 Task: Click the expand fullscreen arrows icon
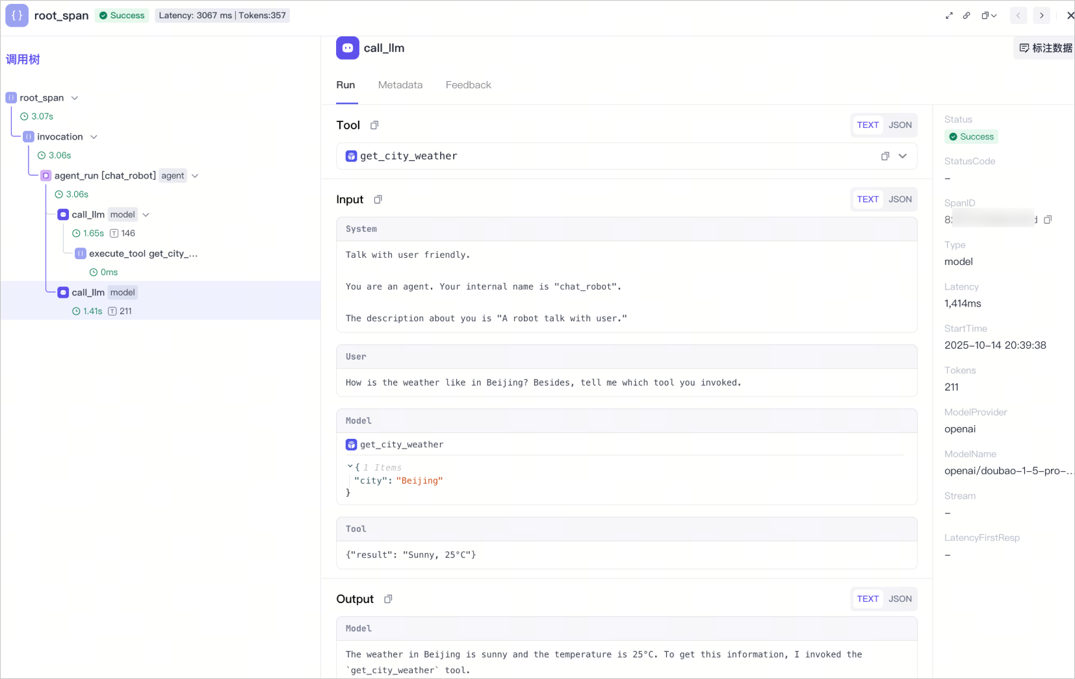[x=949, y=16]
